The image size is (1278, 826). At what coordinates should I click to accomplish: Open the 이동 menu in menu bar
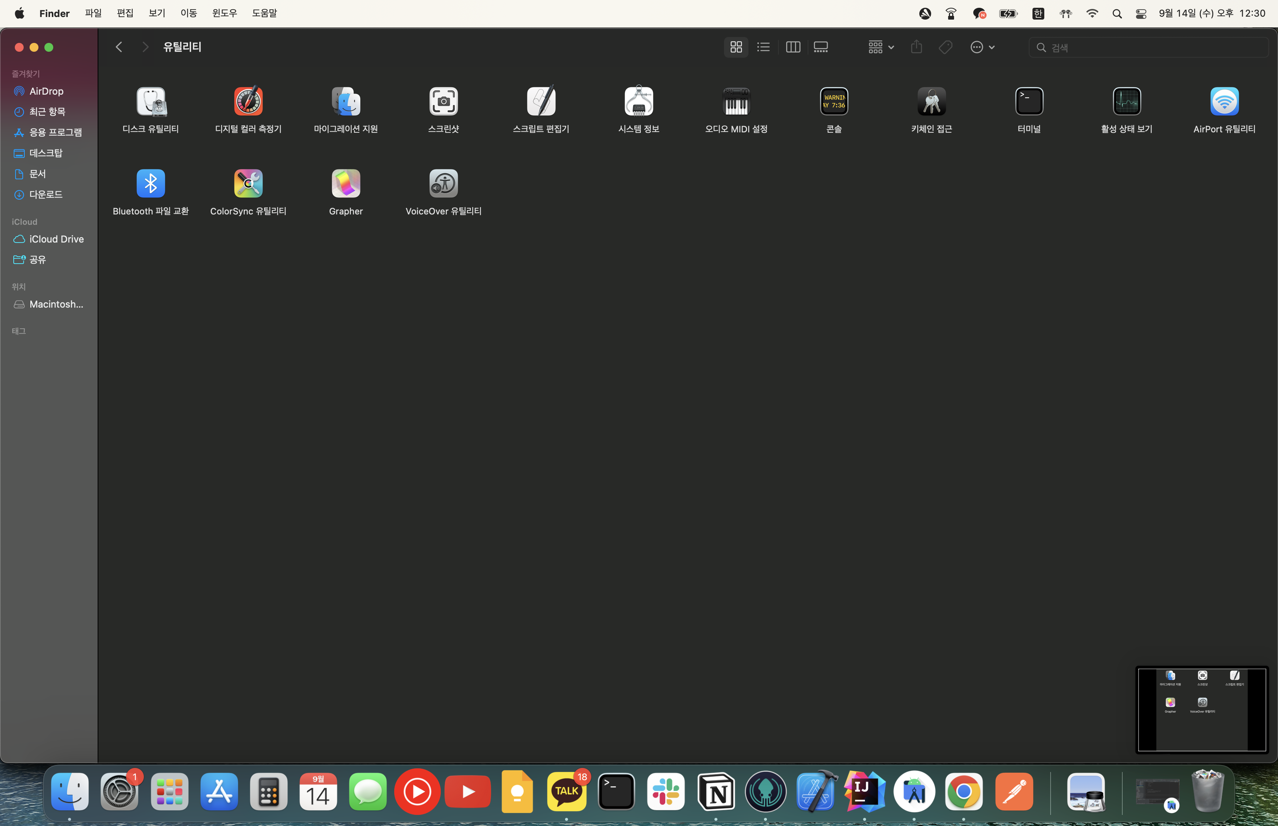188,13
